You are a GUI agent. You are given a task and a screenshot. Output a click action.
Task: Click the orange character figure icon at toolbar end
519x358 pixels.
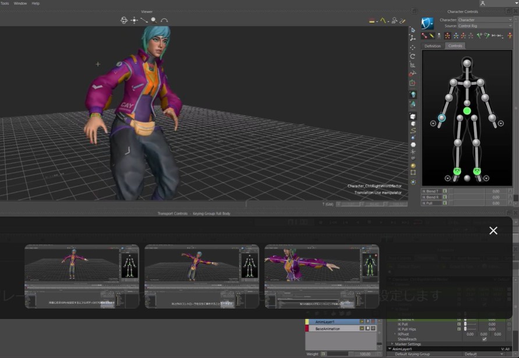(510, 36)
